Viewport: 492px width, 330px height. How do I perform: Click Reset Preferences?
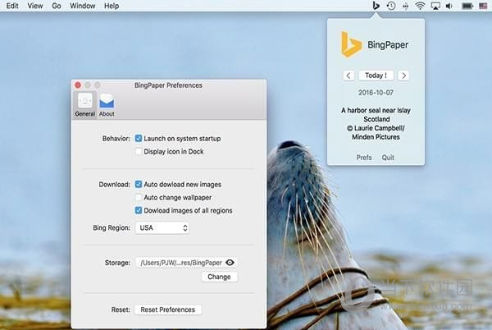point(168,309)
